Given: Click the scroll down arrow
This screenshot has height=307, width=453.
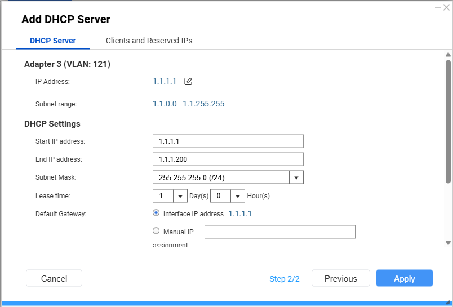Looking at the screenshot, I should 448,243.
